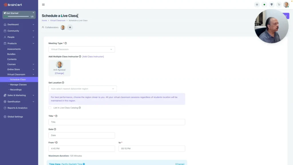
Task: Focus the Title input field
Action: pos(117,122)
